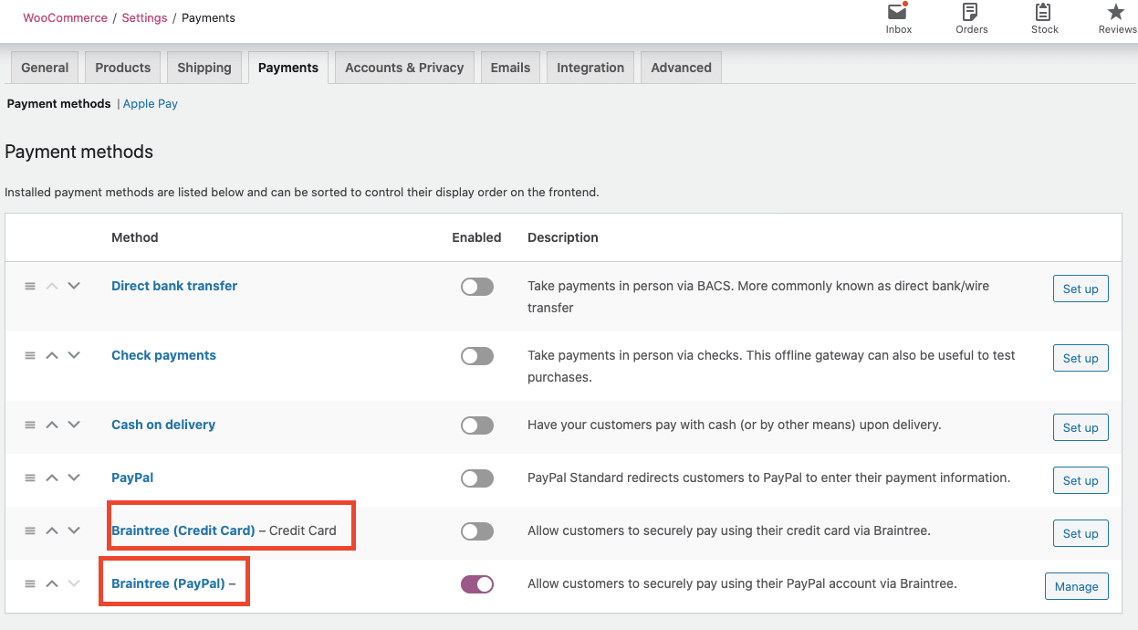Switch to the Advanced tab
The image size is (1138, 630).
point(681,68)
